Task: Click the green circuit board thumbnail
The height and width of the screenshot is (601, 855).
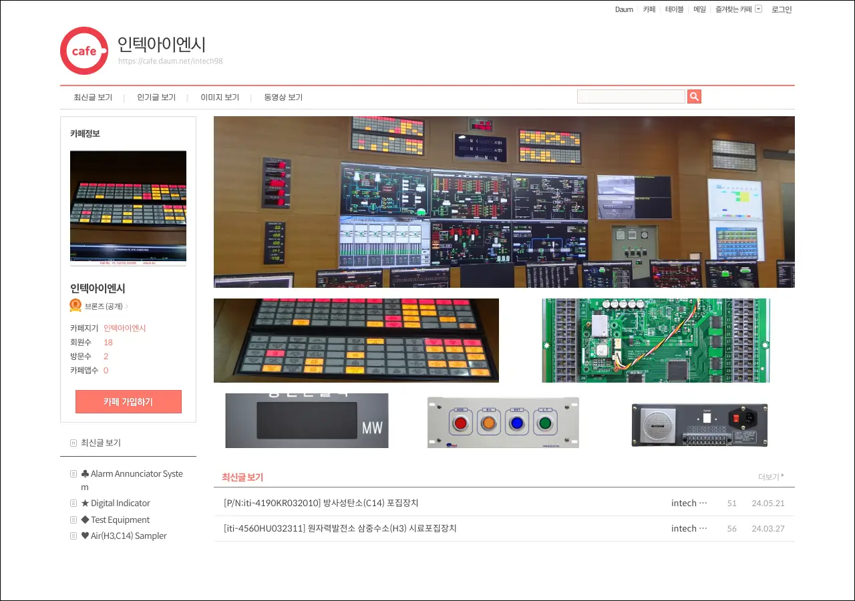Action: (655, 341)
